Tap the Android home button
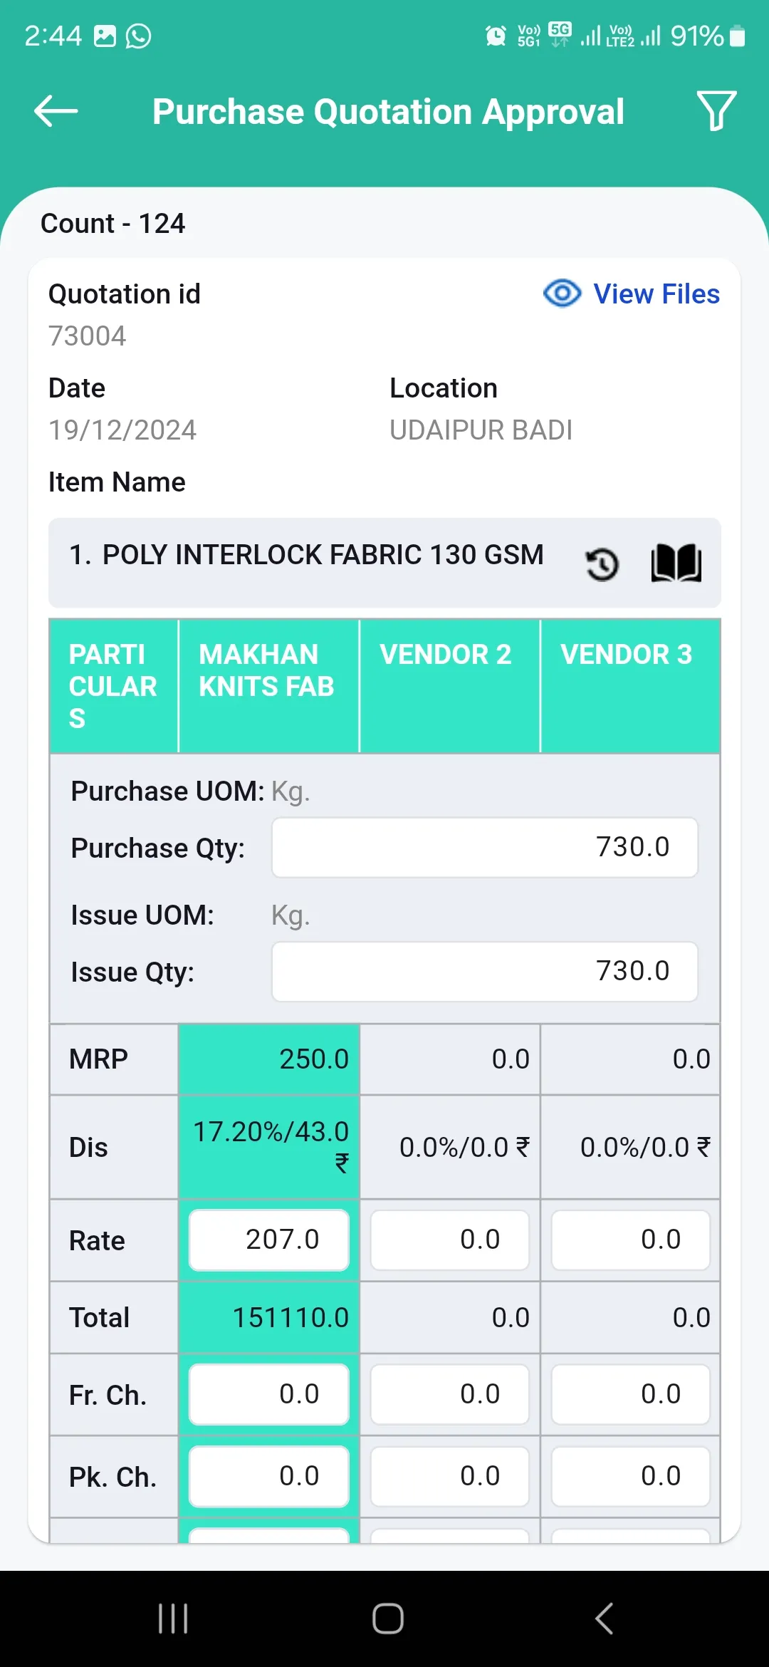This screenshot has width=769, height=1667. click(388, 1619)
